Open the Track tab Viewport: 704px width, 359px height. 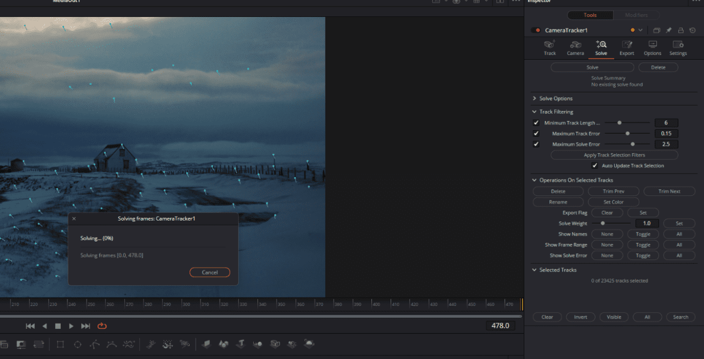click(550, 48)
